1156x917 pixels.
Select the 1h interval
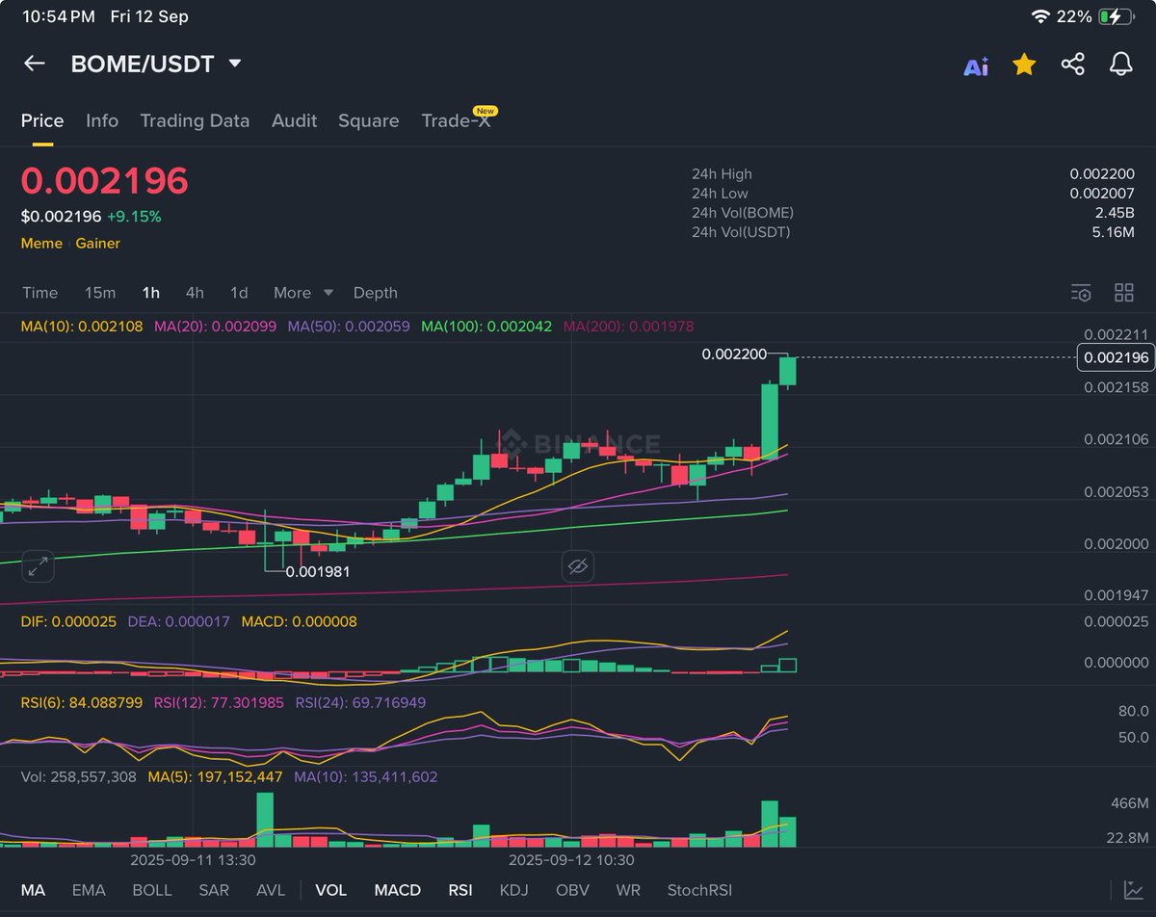[x=150, y=293]
